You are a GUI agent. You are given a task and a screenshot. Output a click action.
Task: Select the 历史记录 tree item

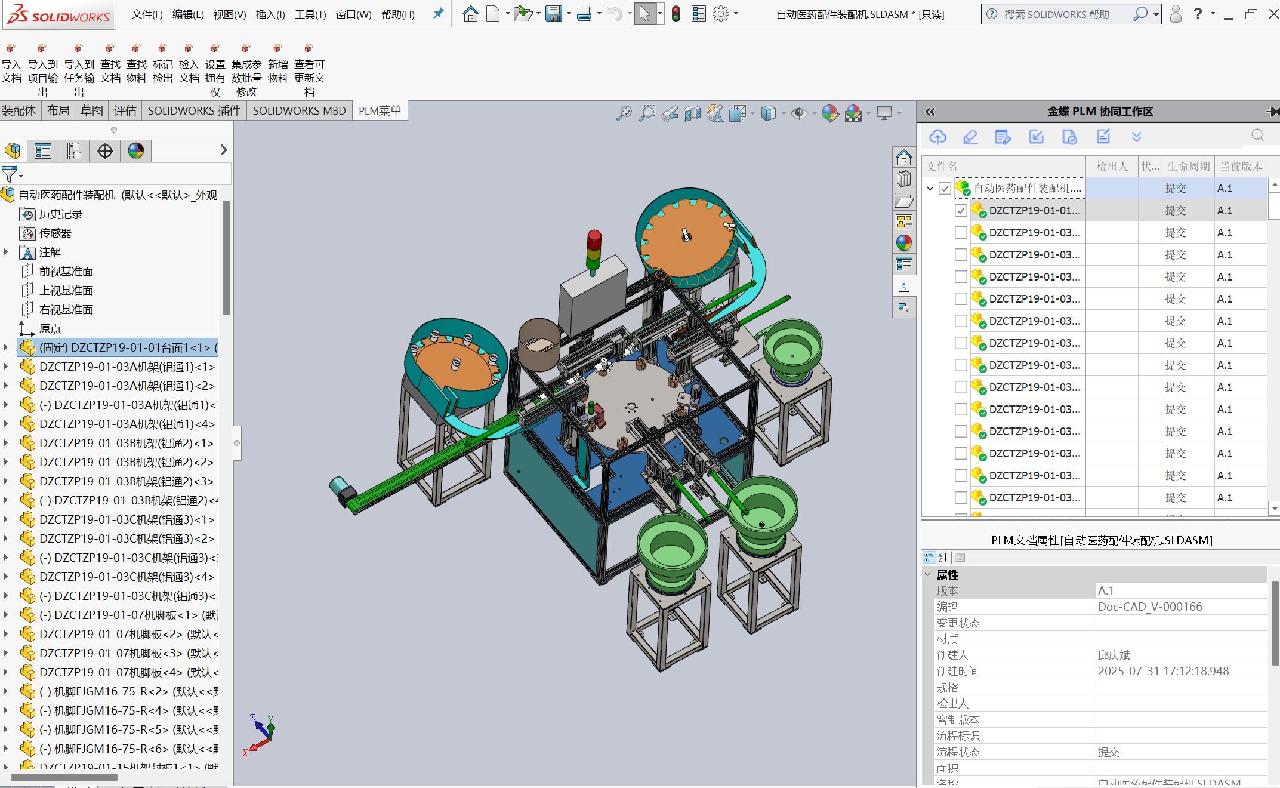[60, 214]
